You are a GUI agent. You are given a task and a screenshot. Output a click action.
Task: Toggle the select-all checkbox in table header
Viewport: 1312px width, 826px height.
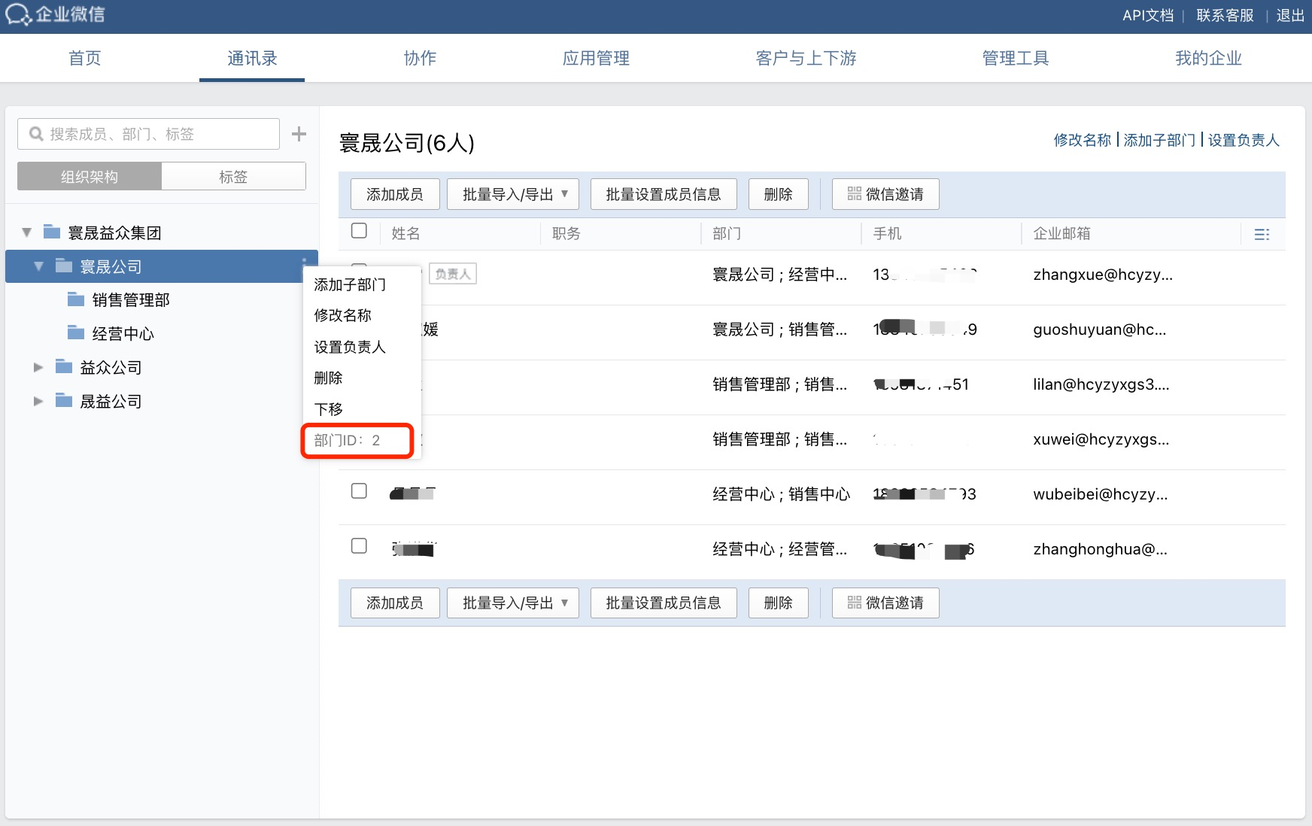(x=359, y=231)
